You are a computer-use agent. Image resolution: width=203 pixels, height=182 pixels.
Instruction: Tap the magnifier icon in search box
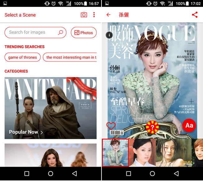click(60, 32)
